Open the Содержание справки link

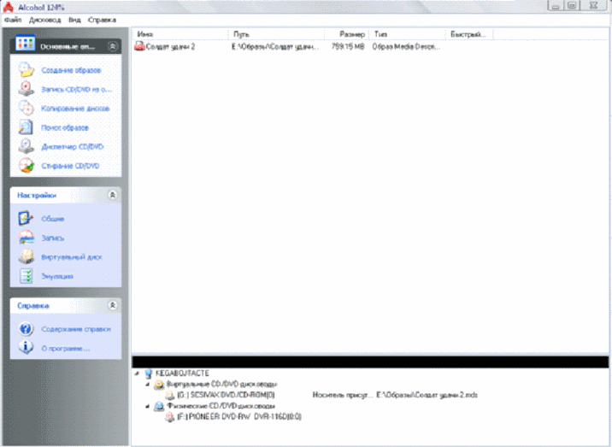76,330
